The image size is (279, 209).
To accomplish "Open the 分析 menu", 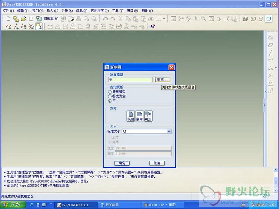I will point(67,11).
